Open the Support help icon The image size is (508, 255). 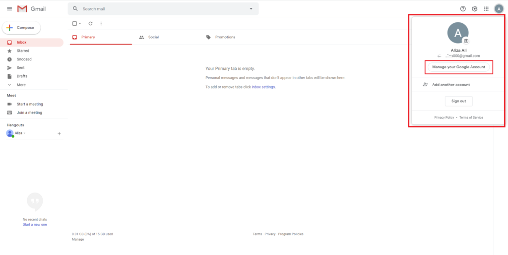coord(463,9)
